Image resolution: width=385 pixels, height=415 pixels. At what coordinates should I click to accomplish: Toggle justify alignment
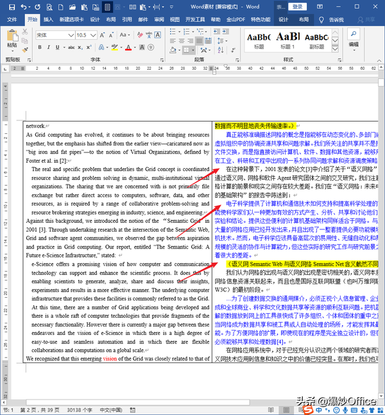(200, 40)
